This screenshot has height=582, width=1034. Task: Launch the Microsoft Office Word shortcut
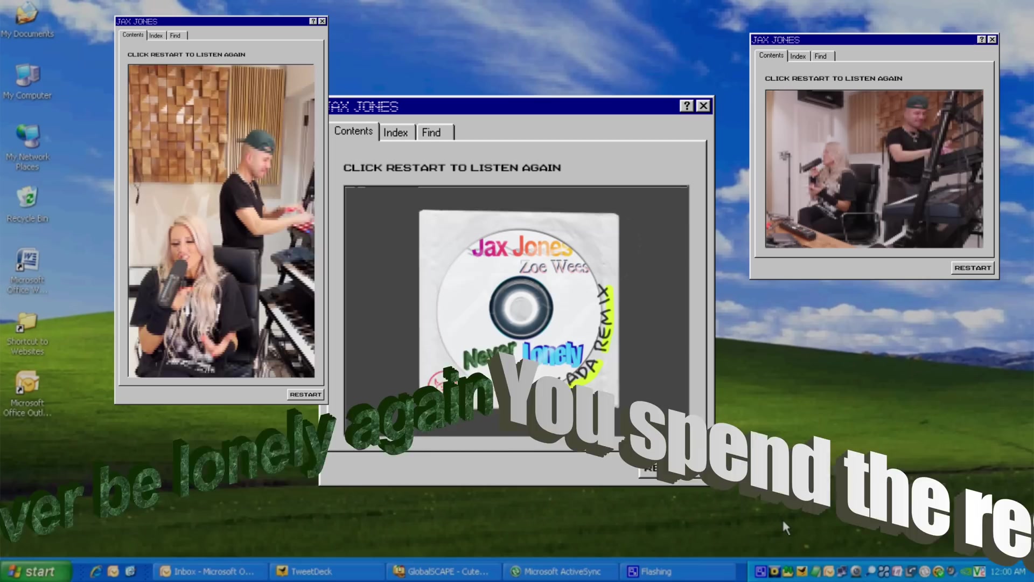[x=27, y=271]
